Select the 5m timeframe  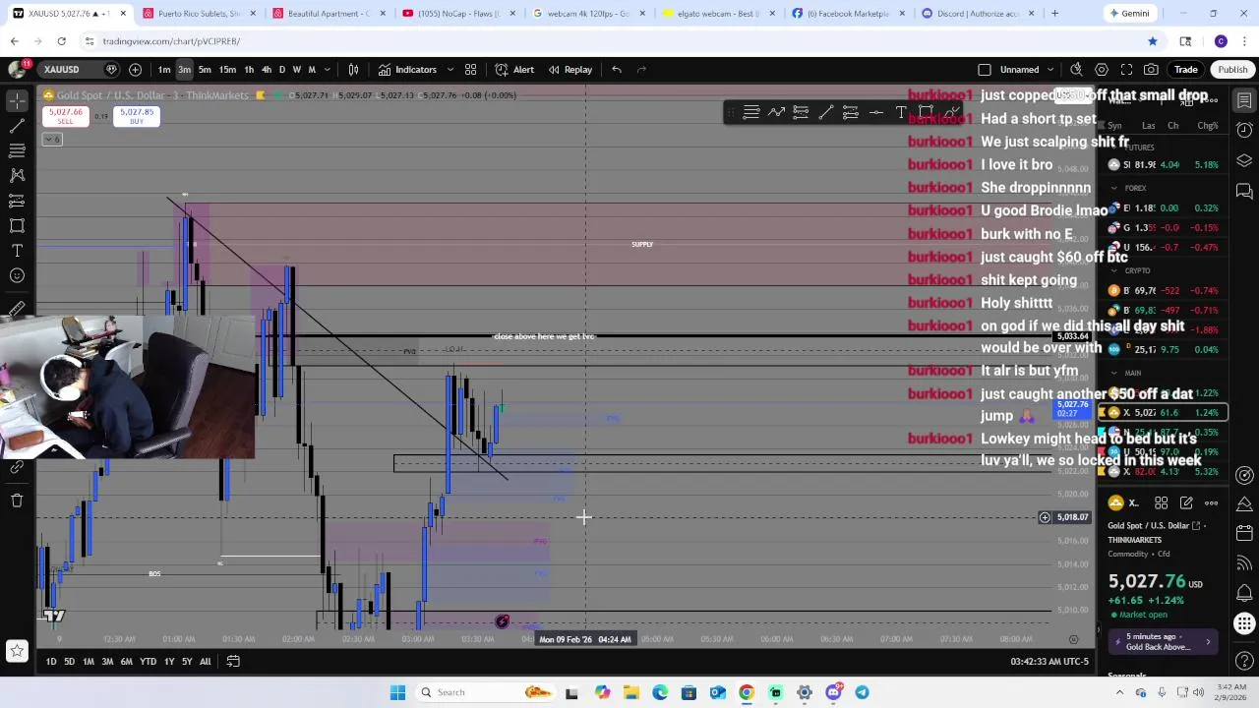pos(205,70)
